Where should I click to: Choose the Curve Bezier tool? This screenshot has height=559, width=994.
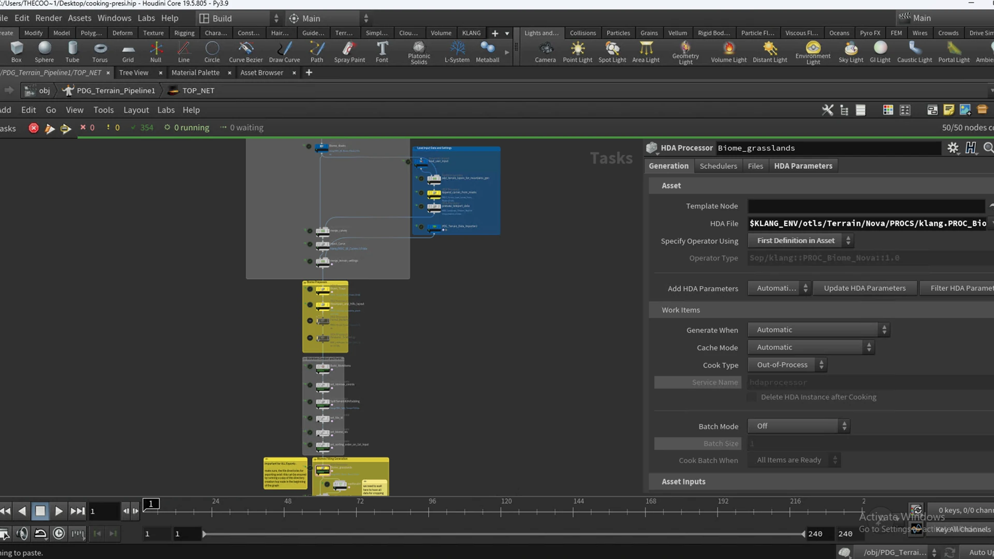(x=246, y=52)
